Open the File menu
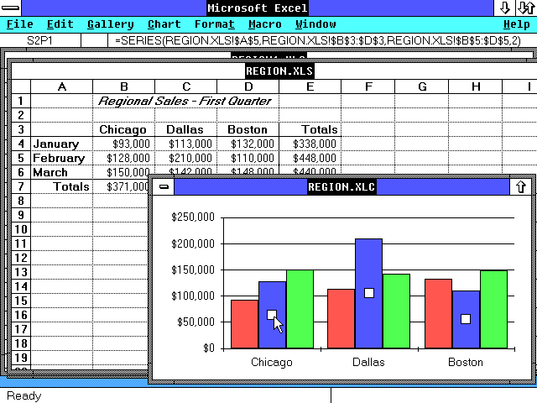 (20, 24)
